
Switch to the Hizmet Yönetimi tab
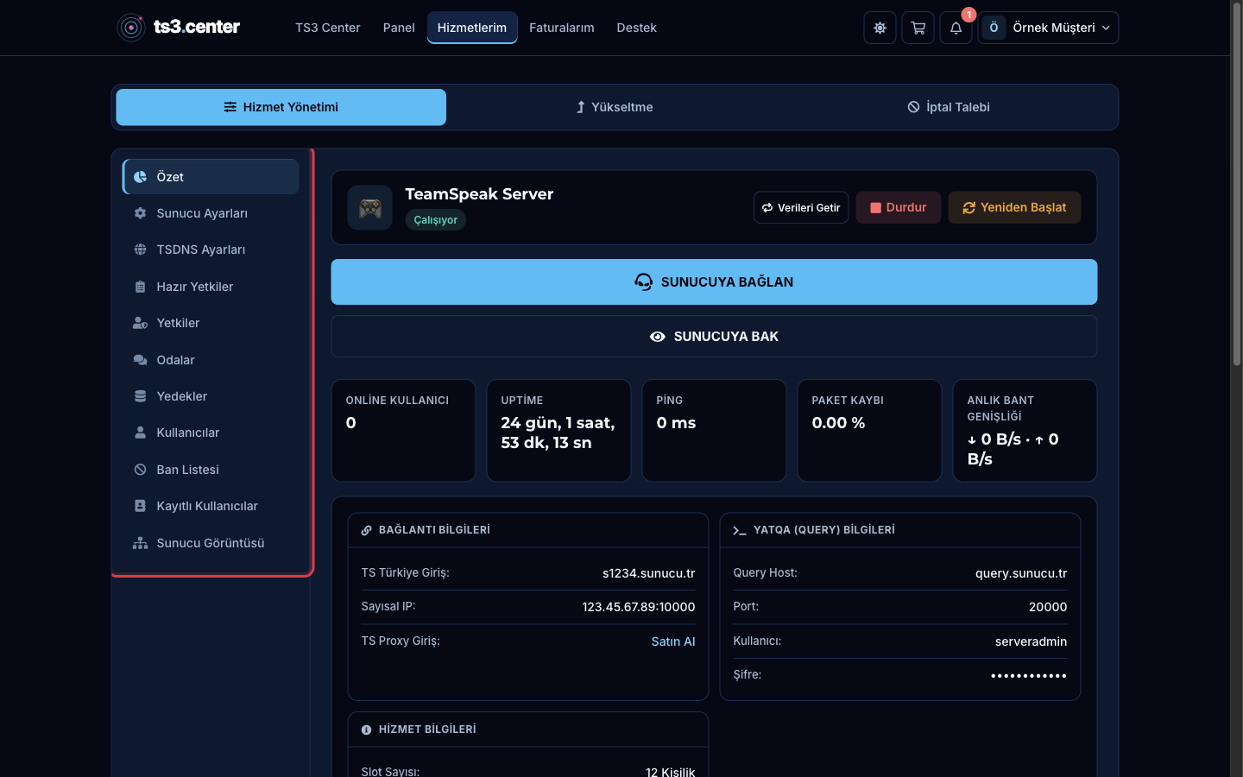tap(281, 107)
